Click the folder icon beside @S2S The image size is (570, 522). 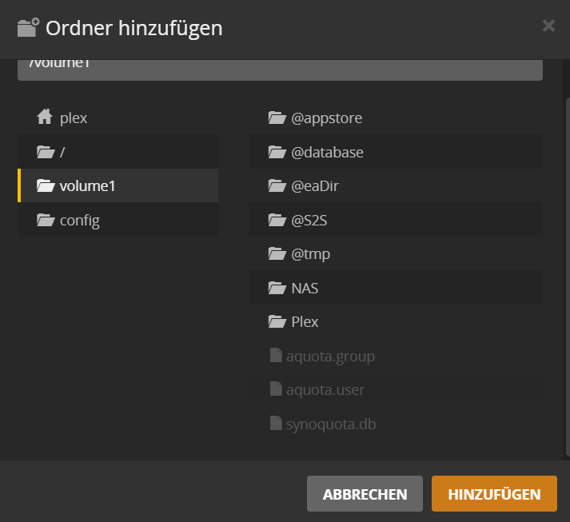(x=277, y=220)
